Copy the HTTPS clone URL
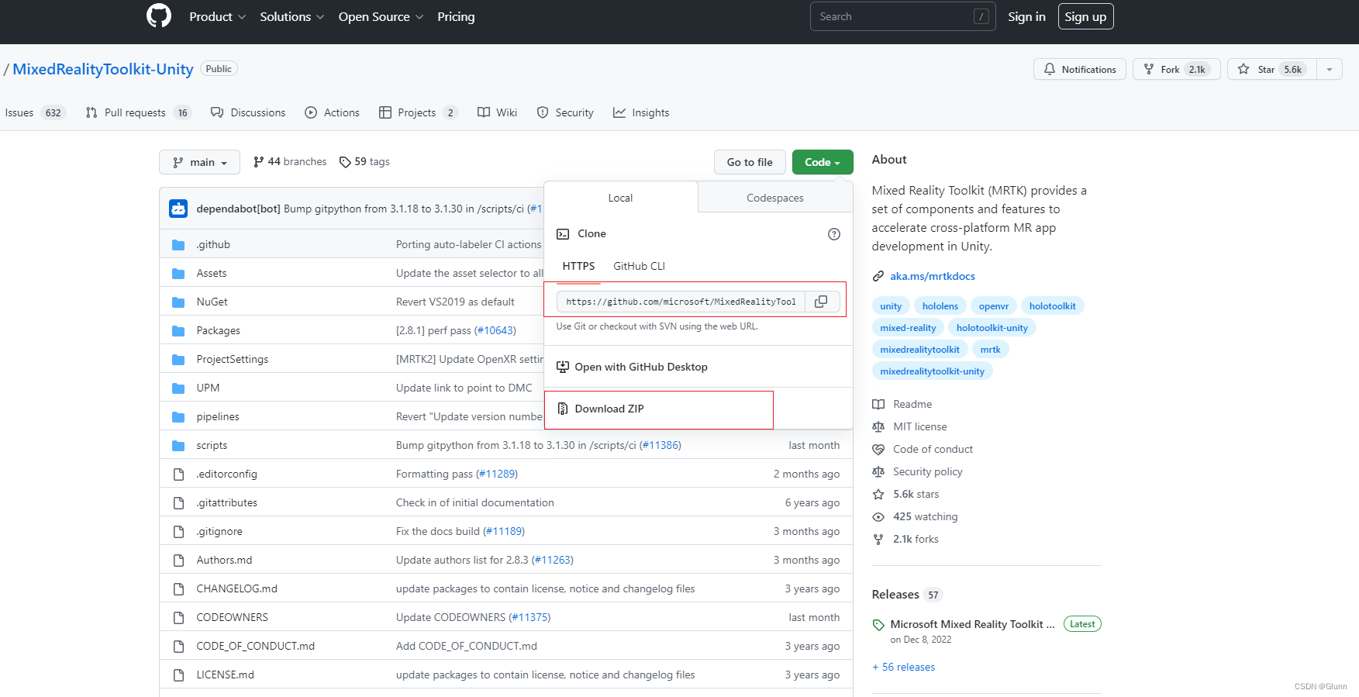Image resolution: width=1359 pixels, height=697 pixels. pyautogui.click(x=821, y=302)
